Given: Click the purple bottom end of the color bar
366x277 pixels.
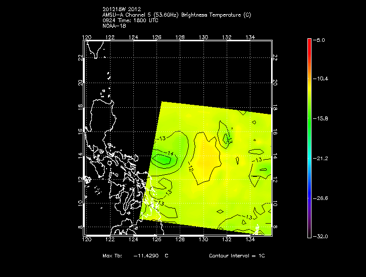Looking at the screenshot, I should click(309, 234).
